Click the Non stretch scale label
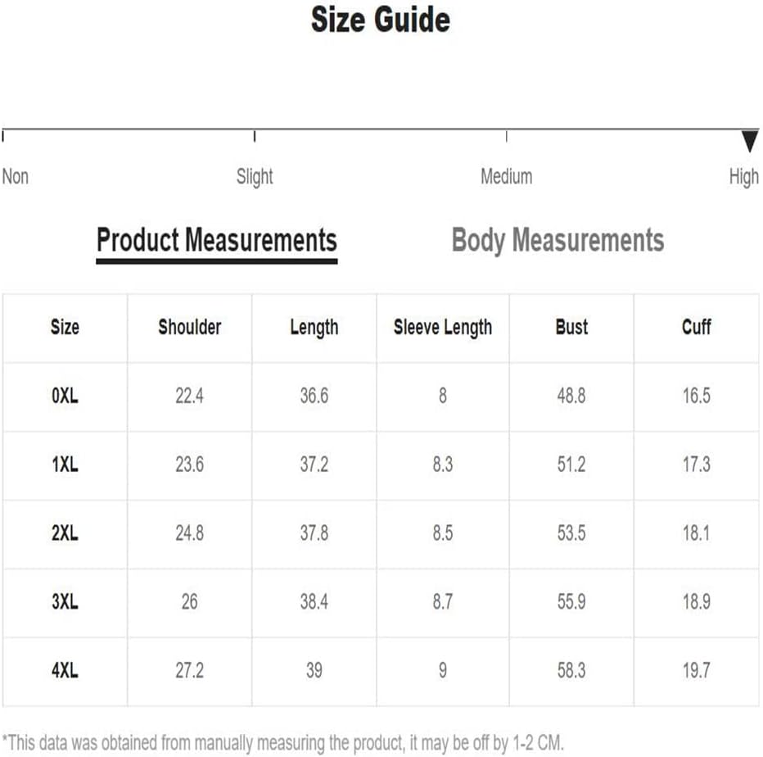 pos(16,176)
